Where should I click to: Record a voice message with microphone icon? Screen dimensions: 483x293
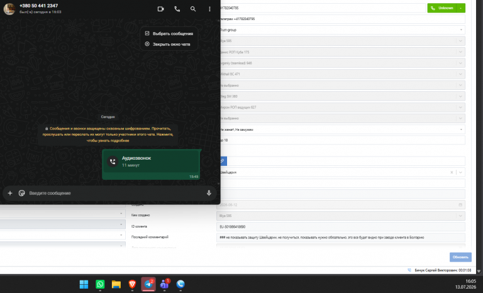pyautogui.click(x=209, y=193)
